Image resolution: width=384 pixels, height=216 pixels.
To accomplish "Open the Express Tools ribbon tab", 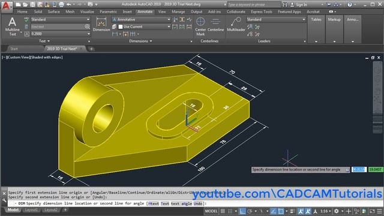I will point(262,12).
